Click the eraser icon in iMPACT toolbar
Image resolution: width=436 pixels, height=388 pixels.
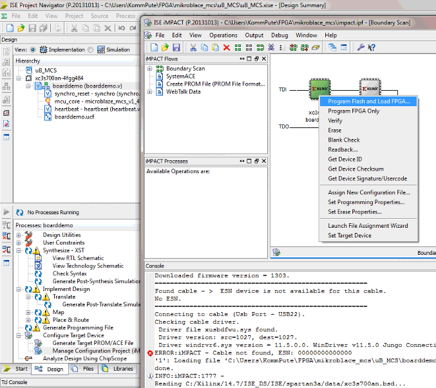coord(316,48)
